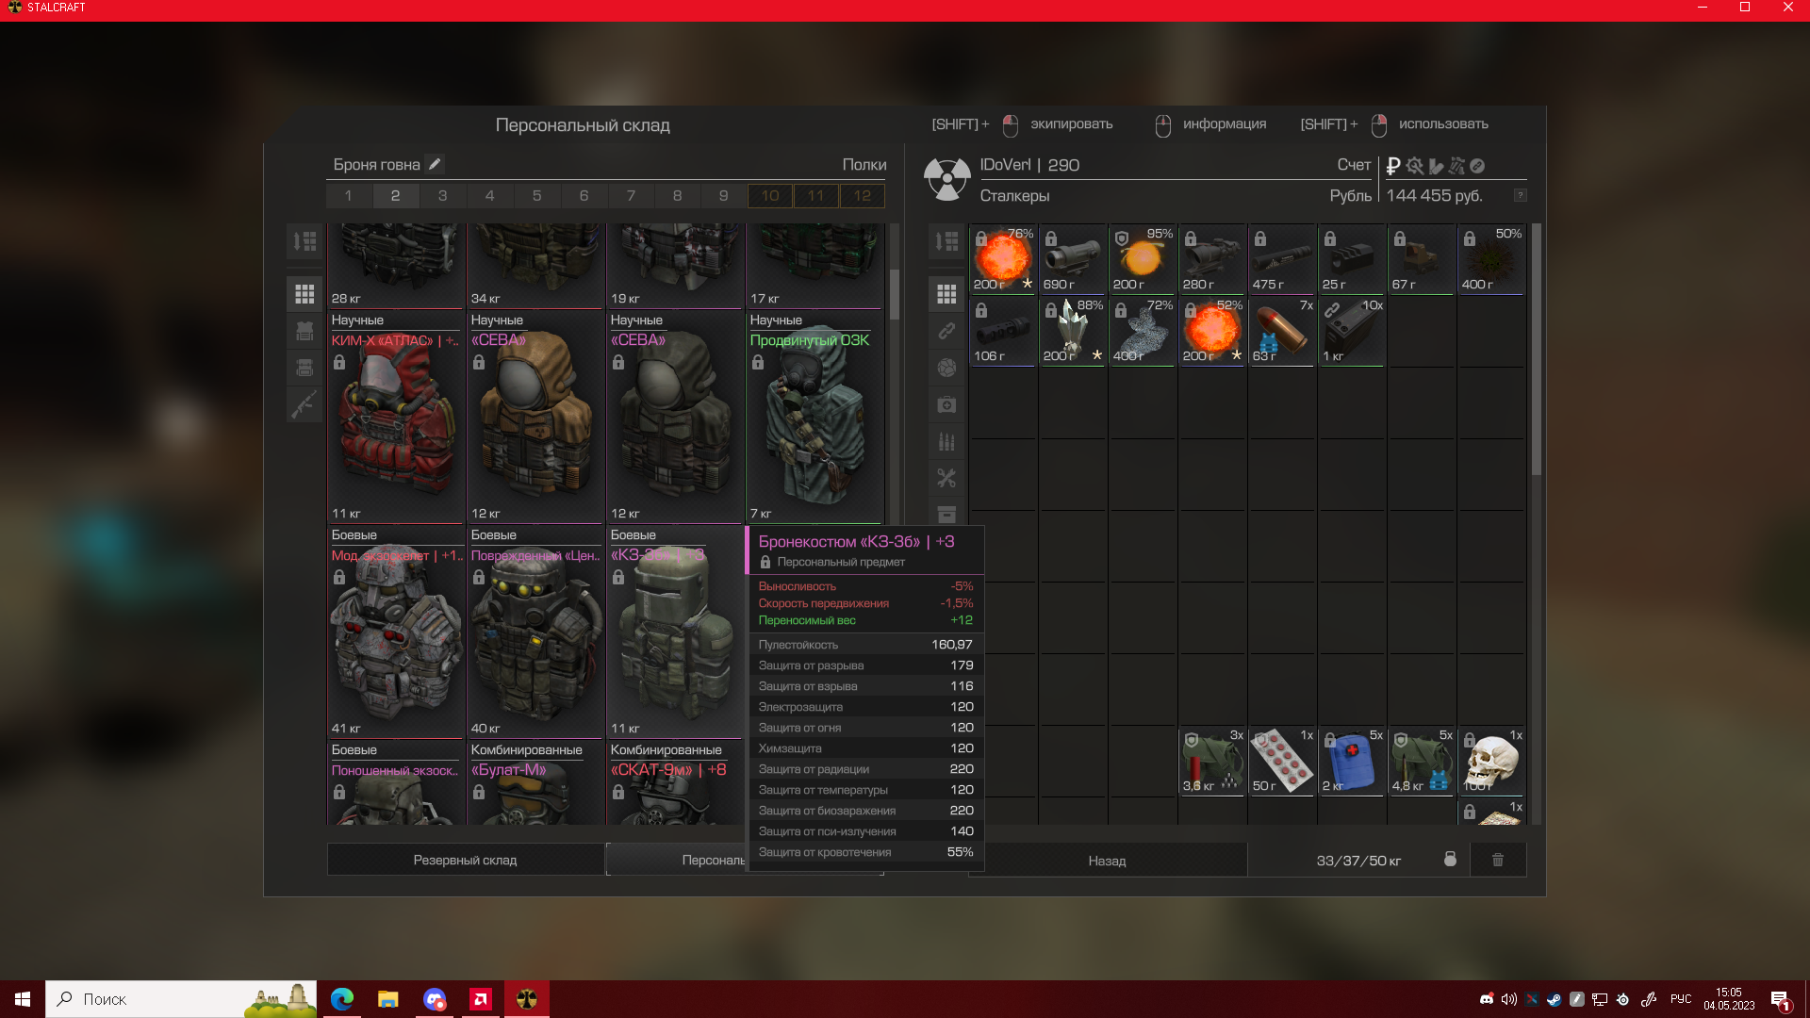Select the 475 g suppressor item
1810x1018 pixels.
click(x=1282, y=259)
